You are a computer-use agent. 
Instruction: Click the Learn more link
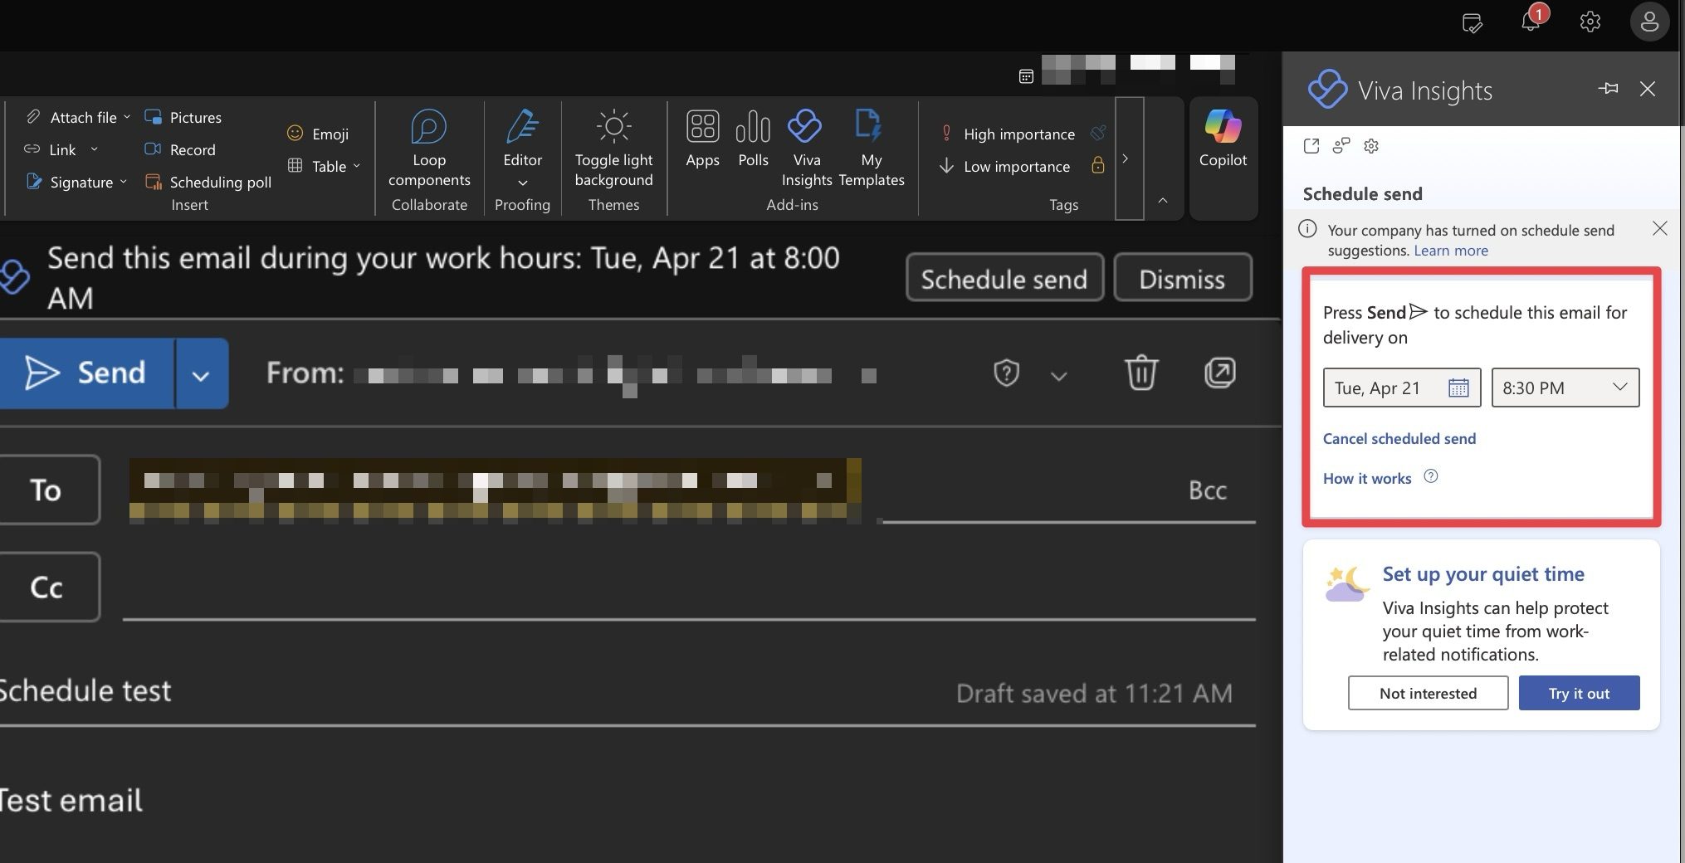click(1451, 251)
